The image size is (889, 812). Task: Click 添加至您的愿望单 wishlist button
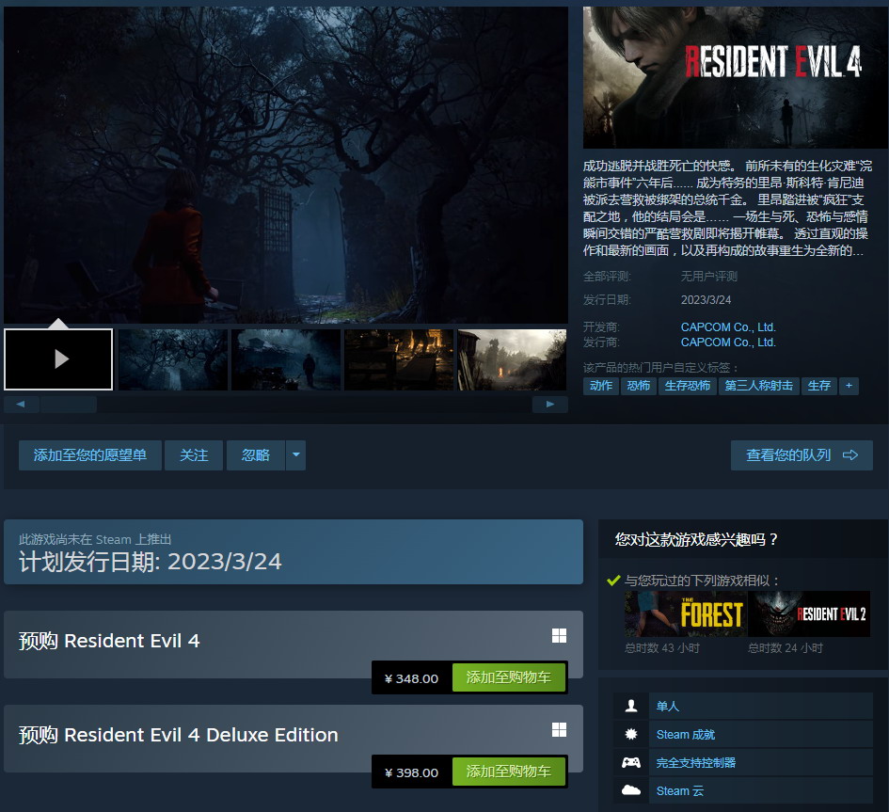(90, 455)
